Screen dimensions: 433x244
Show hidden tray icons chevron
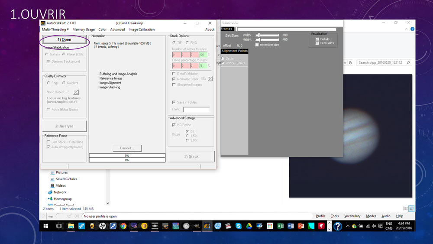click(x=348, y=226)
